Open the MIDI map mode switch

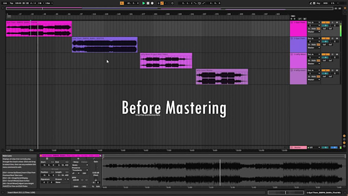click(x=325, y=4)
